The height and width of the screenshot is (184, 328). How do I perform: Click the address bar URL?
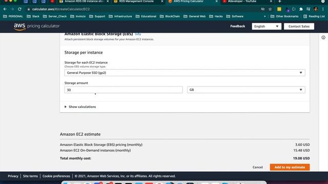pos(61,9)
